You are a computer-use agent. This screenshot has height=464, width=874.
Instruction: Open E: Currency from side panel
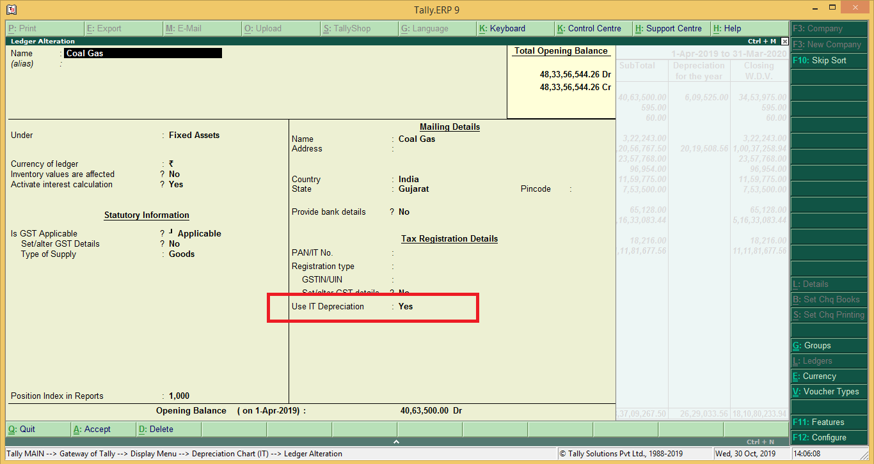click(829, 376)
